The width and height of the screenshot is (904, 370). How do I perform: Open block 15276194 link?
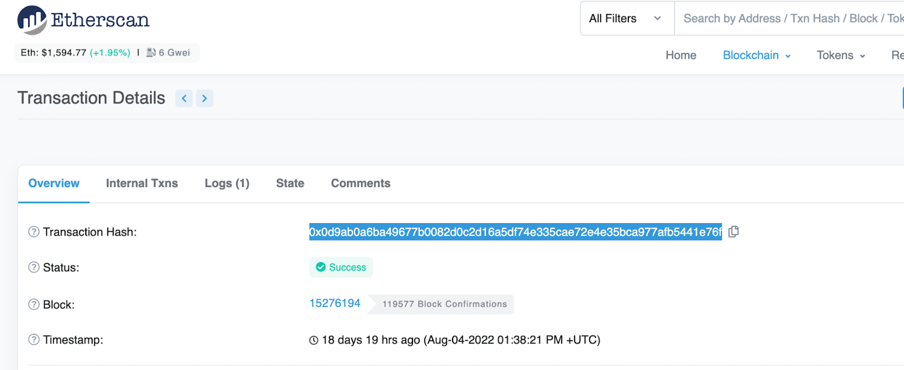pyautogui.click(x=334, y=303)
